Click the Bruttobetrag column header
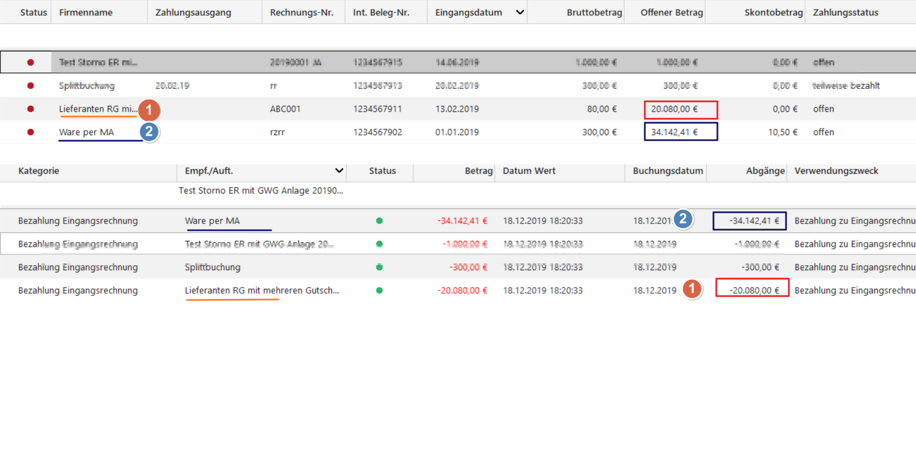Screen dimensions: 916x470 click(594, 12)
